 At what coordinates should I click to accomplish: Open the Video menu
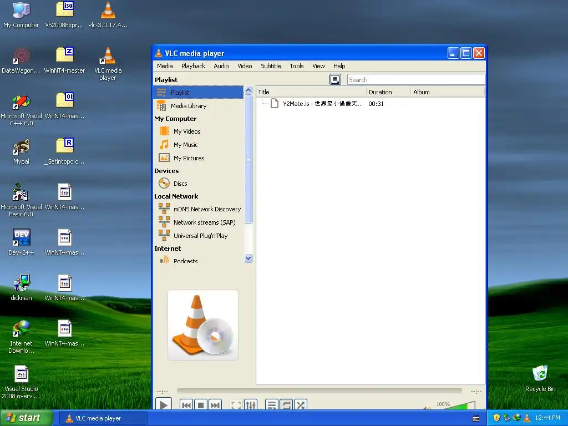245,66
